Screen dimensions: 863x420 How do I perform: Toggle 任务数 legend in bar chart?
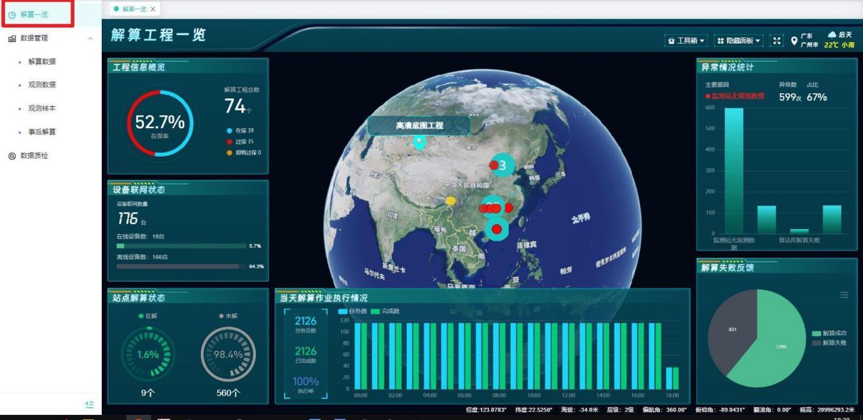353,311
